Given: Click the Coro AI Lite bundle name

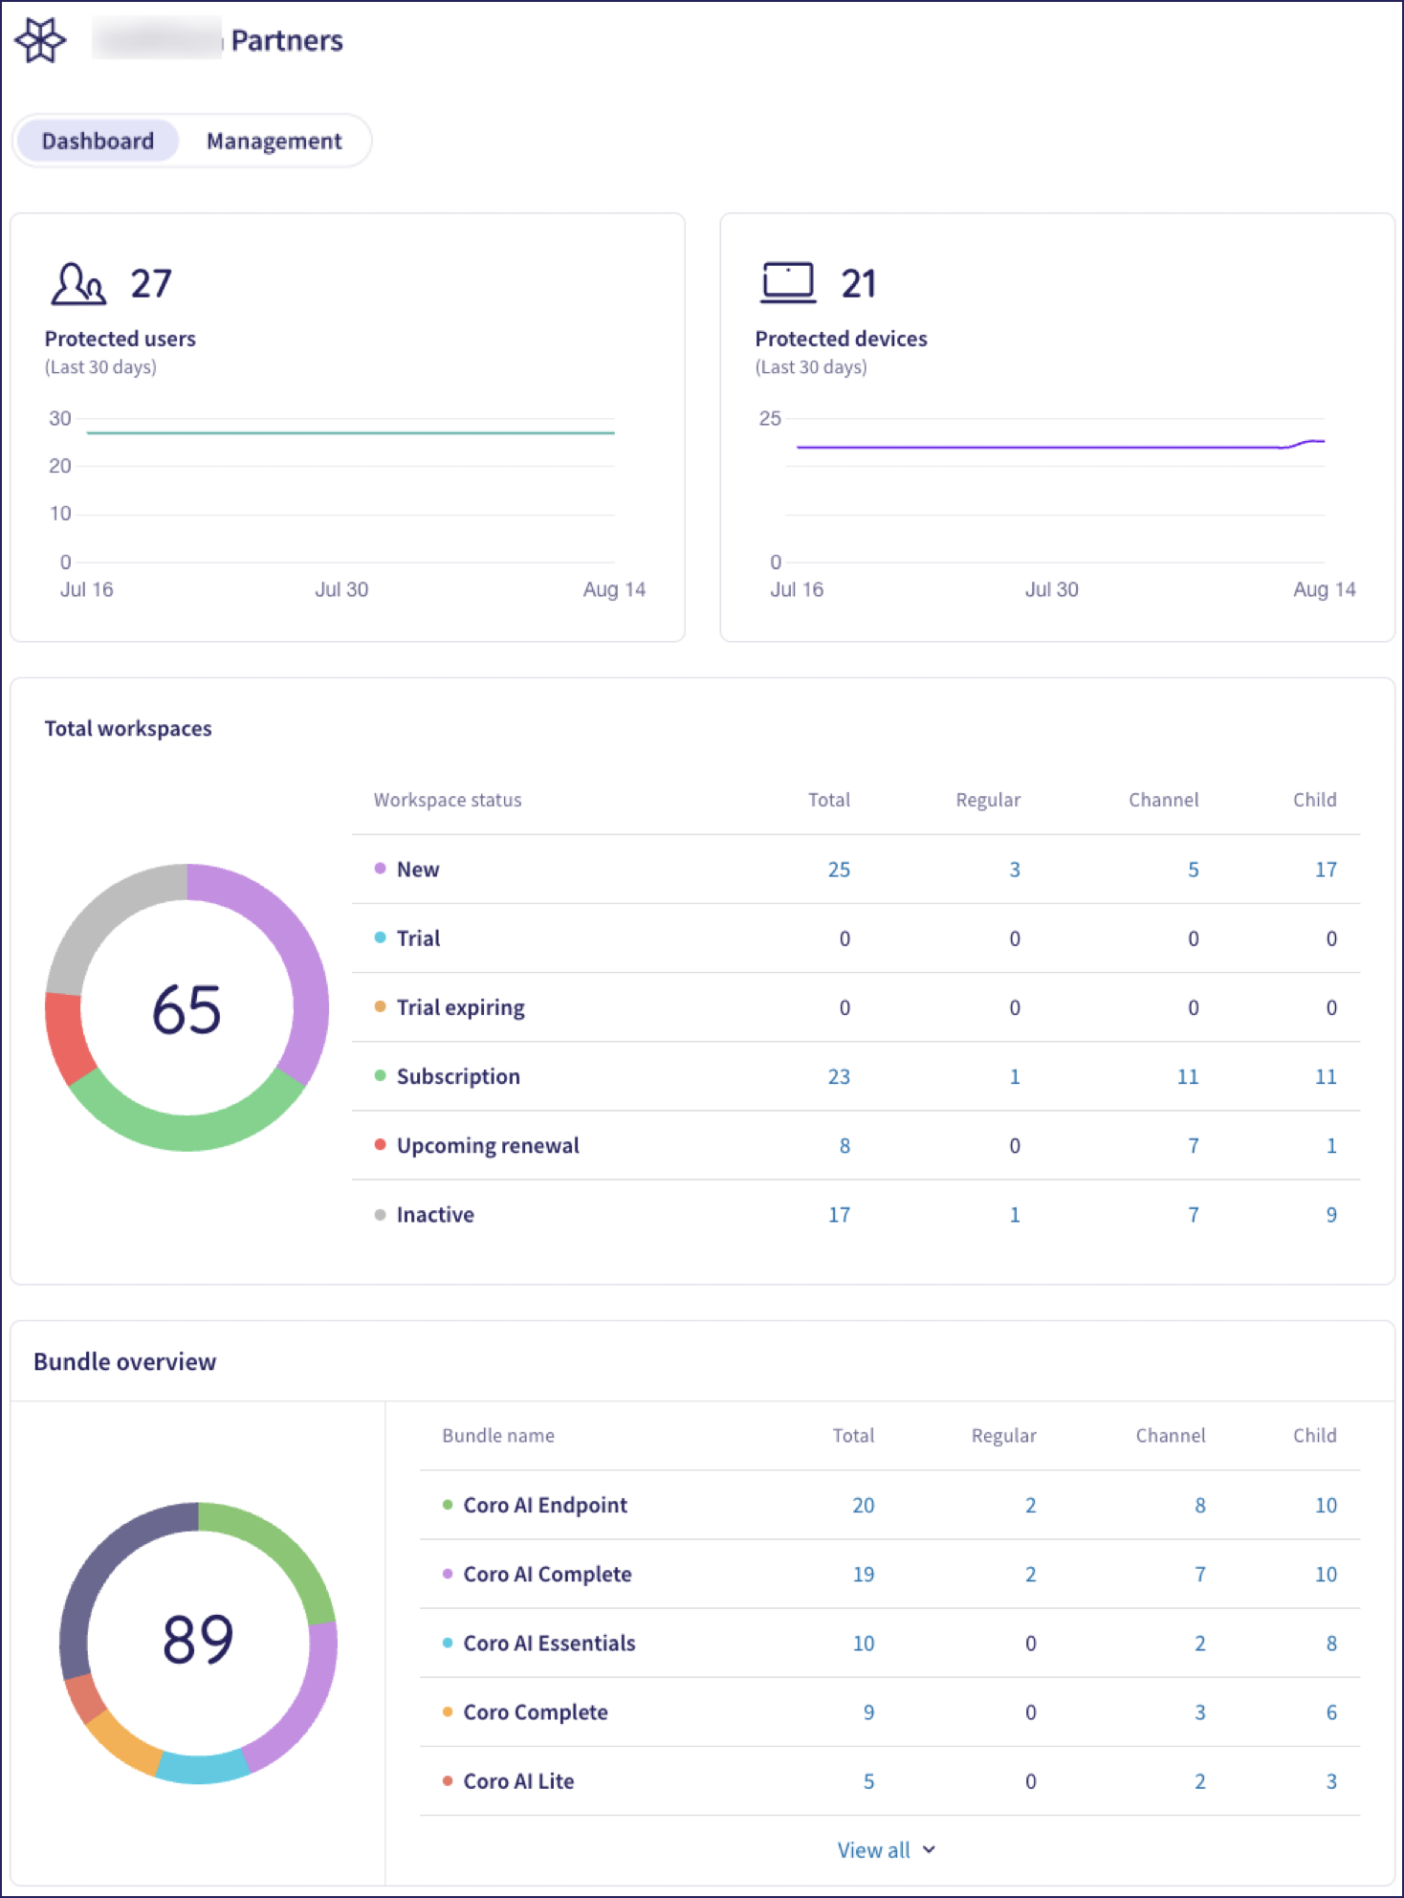Looking at the screenshot, I should (x=518, y=1780).
